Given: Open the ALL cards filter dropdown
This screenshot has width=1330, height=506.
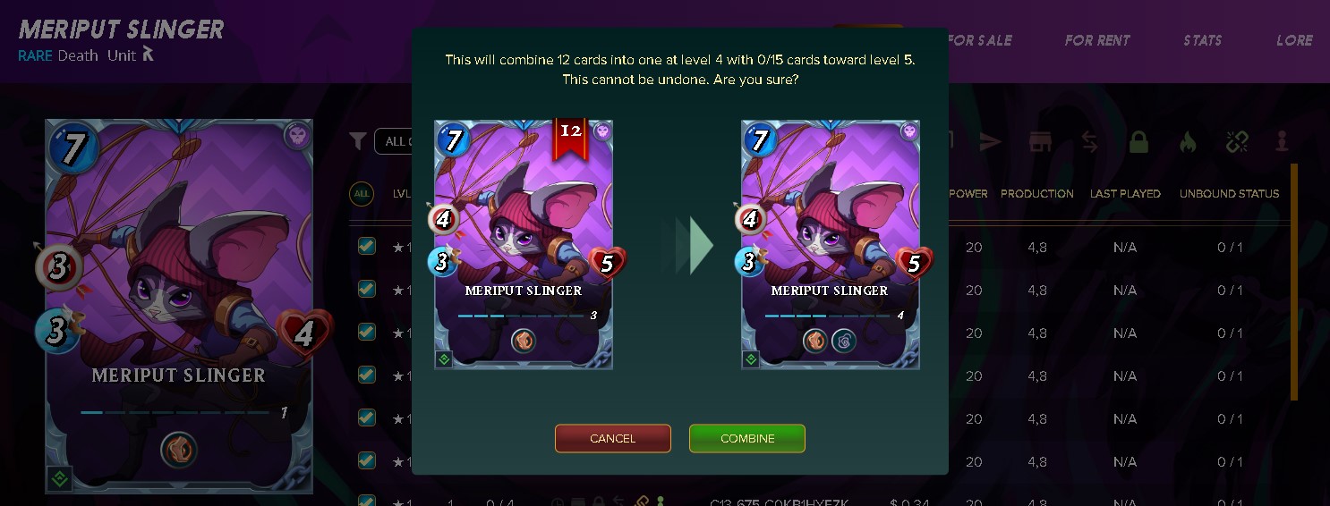Looking at the screenshot, I should tap(392, 140).
